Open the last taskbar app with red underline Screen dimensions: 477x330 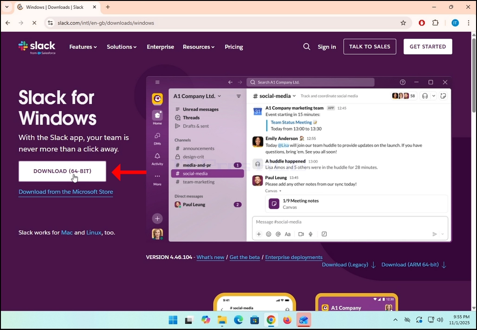point(303,320)
